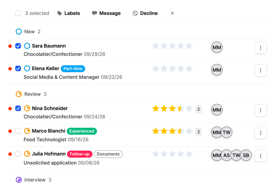278x185 pixels.
Task: Click Nina Schneider's star rating
Action: (x=172, y=108)
